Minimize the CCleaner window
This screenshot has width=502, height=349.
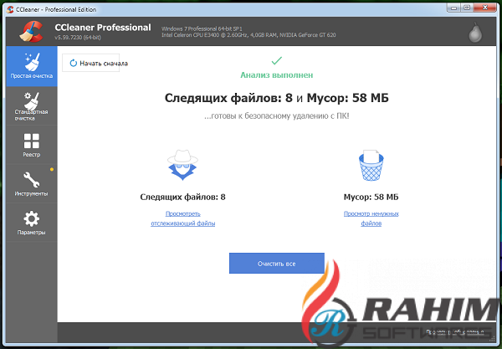(453, 8)
